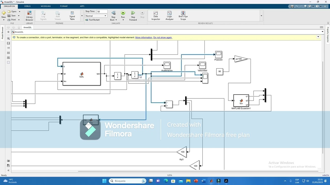Click the quick access Undo icon
The image size is (330, 185).
pos(296,6)
